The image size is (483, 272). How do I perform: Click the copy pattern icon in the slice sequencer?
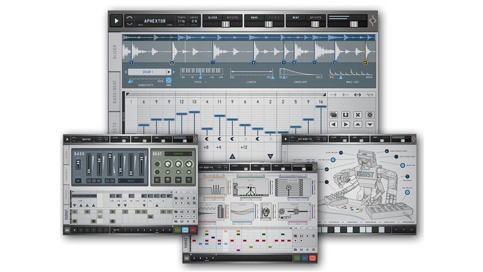click(x=334, y=115)
